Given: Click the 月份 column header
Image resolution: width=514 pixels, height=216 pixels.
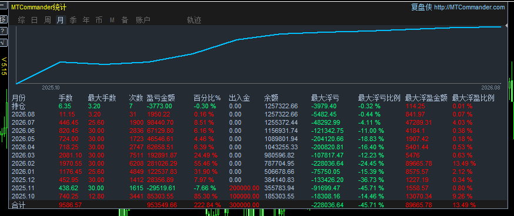Looking at the screenshot, I should [18, 98].
